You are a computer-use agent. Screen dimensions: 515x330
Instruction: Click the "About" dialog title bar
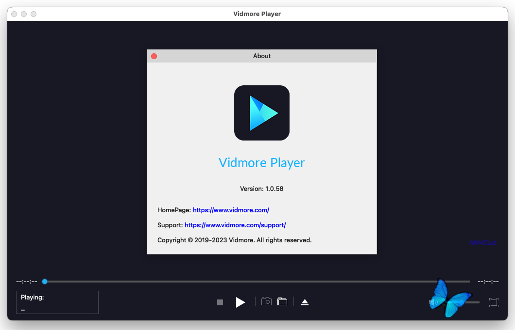[x=262, y=56]
